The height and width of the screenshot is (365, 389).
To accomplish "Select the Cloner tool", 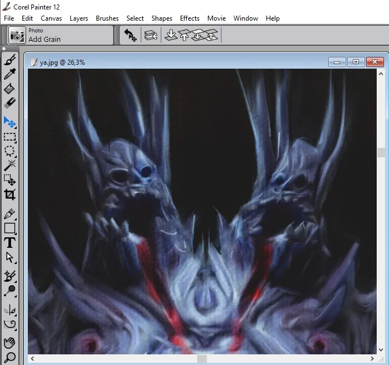I will point(10,276).
